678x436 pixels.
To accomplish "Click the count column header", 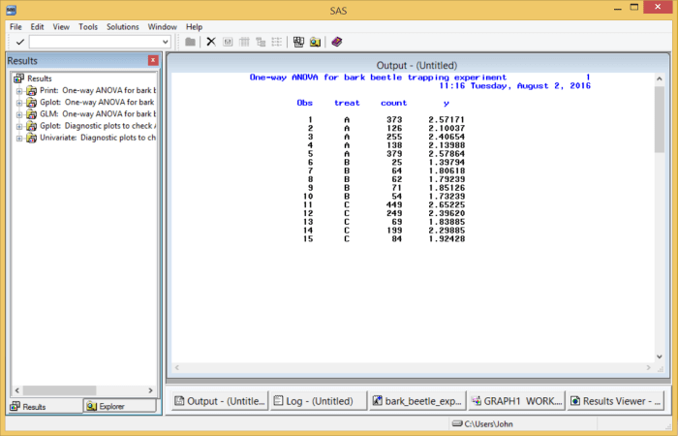I will (x=393, y=103).
